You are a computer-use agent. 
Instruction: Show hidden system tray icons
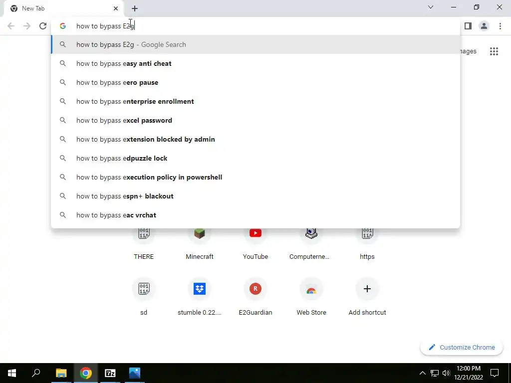point(422,373)
